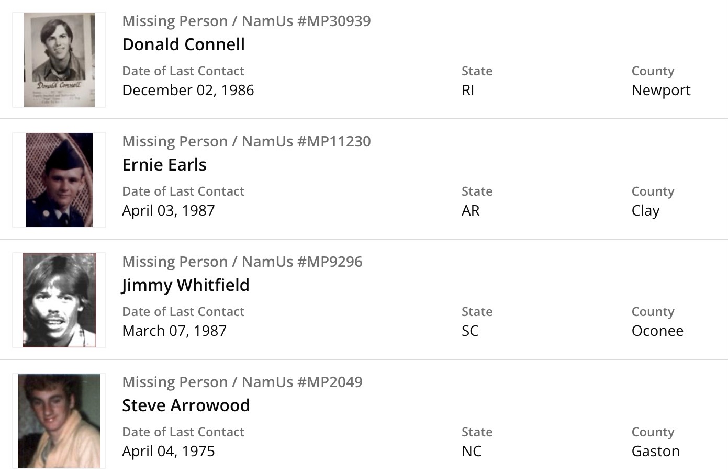Click the April 04, 1975 date
728x474 pixels.
(x=168, y=451)
